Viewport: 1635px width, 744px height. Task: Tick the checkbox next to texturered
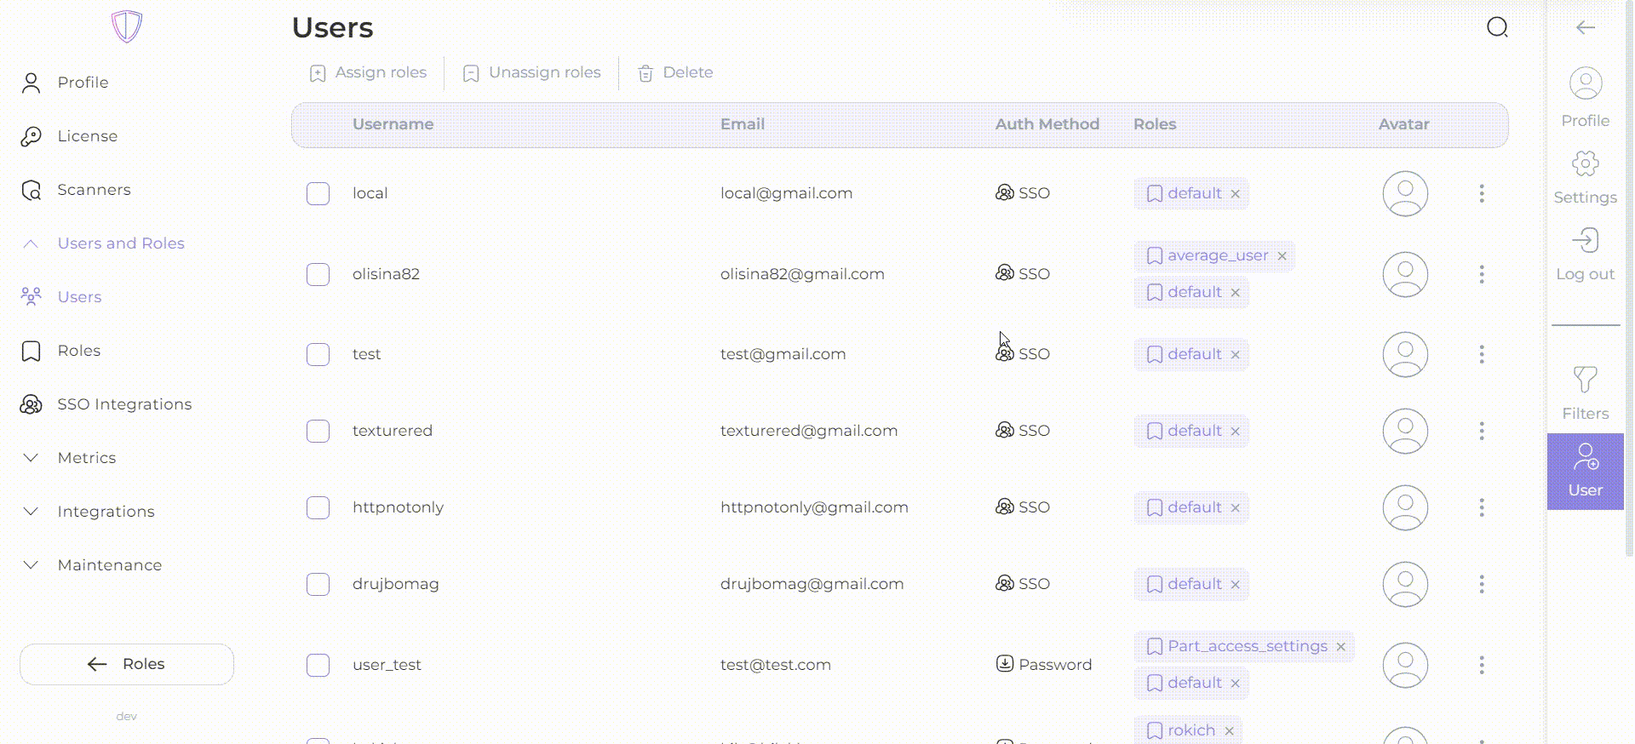point(318,432)
